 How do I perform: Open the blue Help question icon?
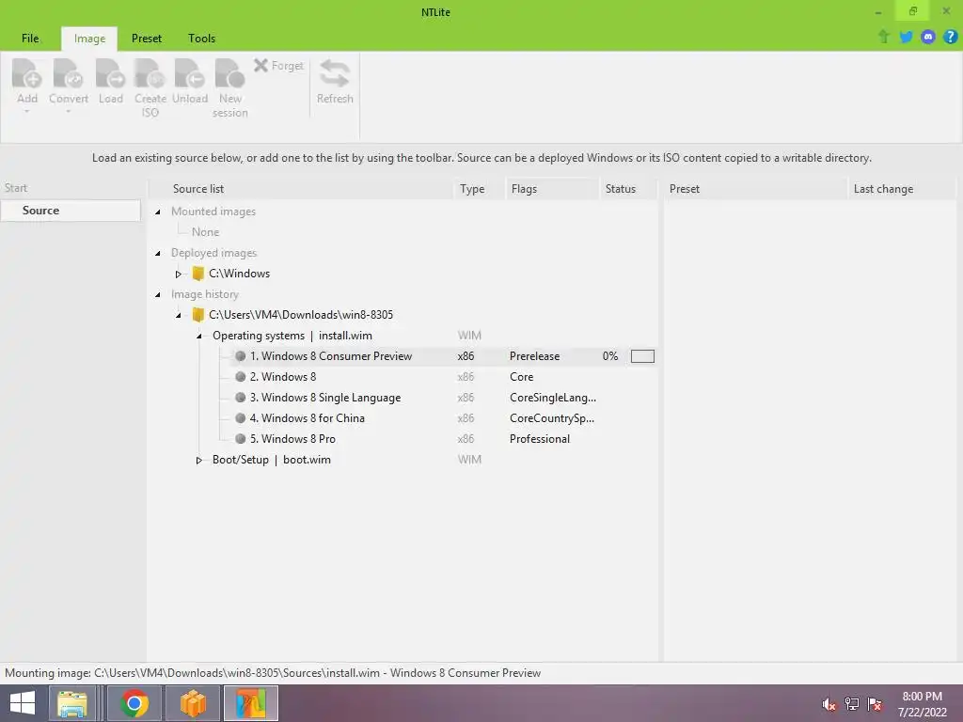point(950,37)
